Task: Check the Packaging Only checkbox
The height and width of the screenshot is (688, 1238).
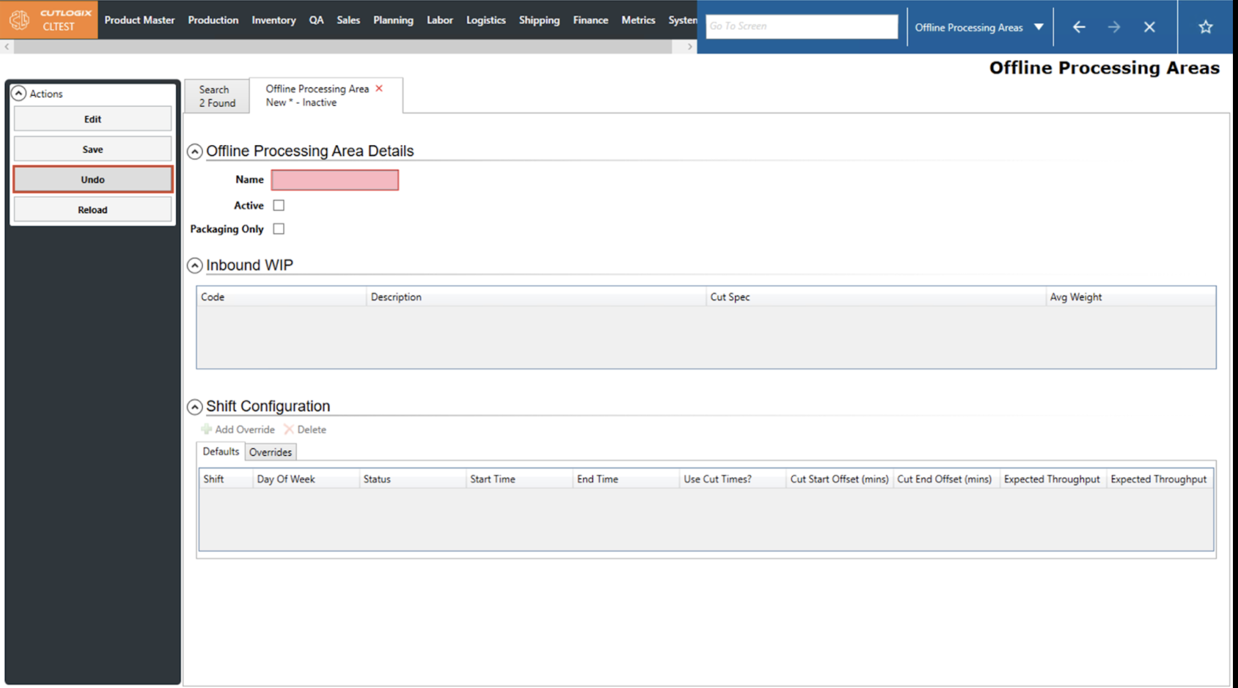Action: [279, 229]
